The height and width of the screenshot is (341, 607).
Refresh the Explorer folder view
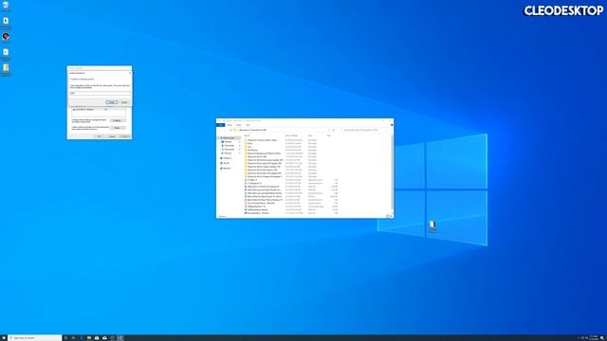click(333, 130)
